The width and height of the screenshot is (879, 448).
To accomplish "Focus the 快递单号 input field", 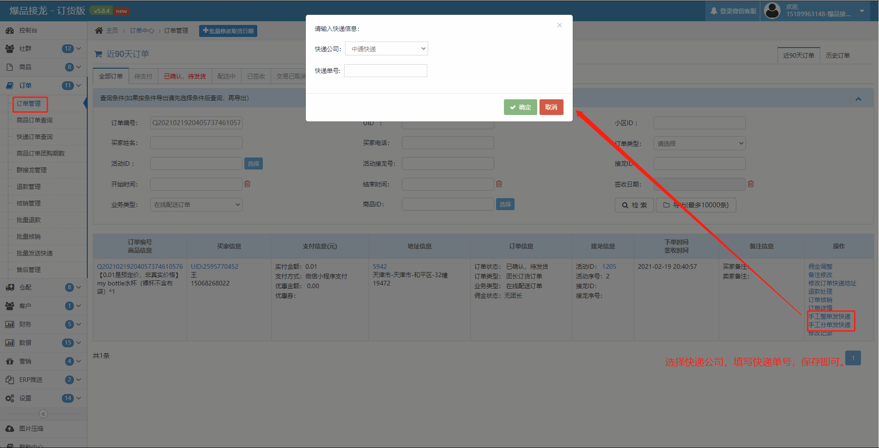I will (x=386, y=71).
